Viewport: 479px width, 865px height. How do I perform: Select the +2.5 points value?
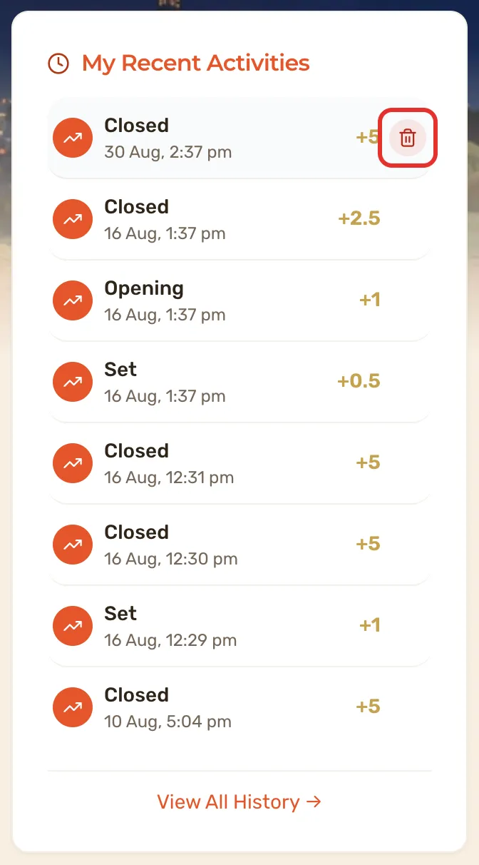click(x=359, y=218)
